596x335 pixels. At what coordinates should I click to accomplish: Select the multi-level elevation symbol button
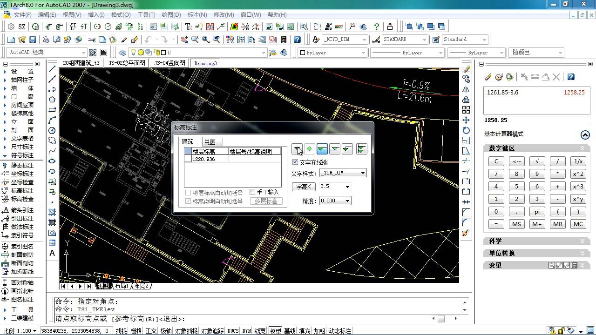point(362,149)
